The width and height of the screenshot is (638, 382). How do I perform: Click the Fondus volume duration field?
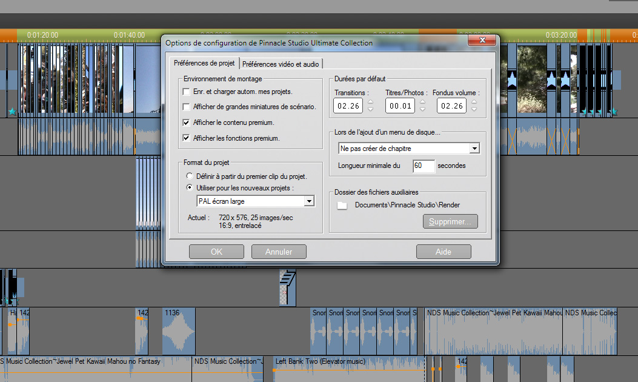(x=451, y=106)
